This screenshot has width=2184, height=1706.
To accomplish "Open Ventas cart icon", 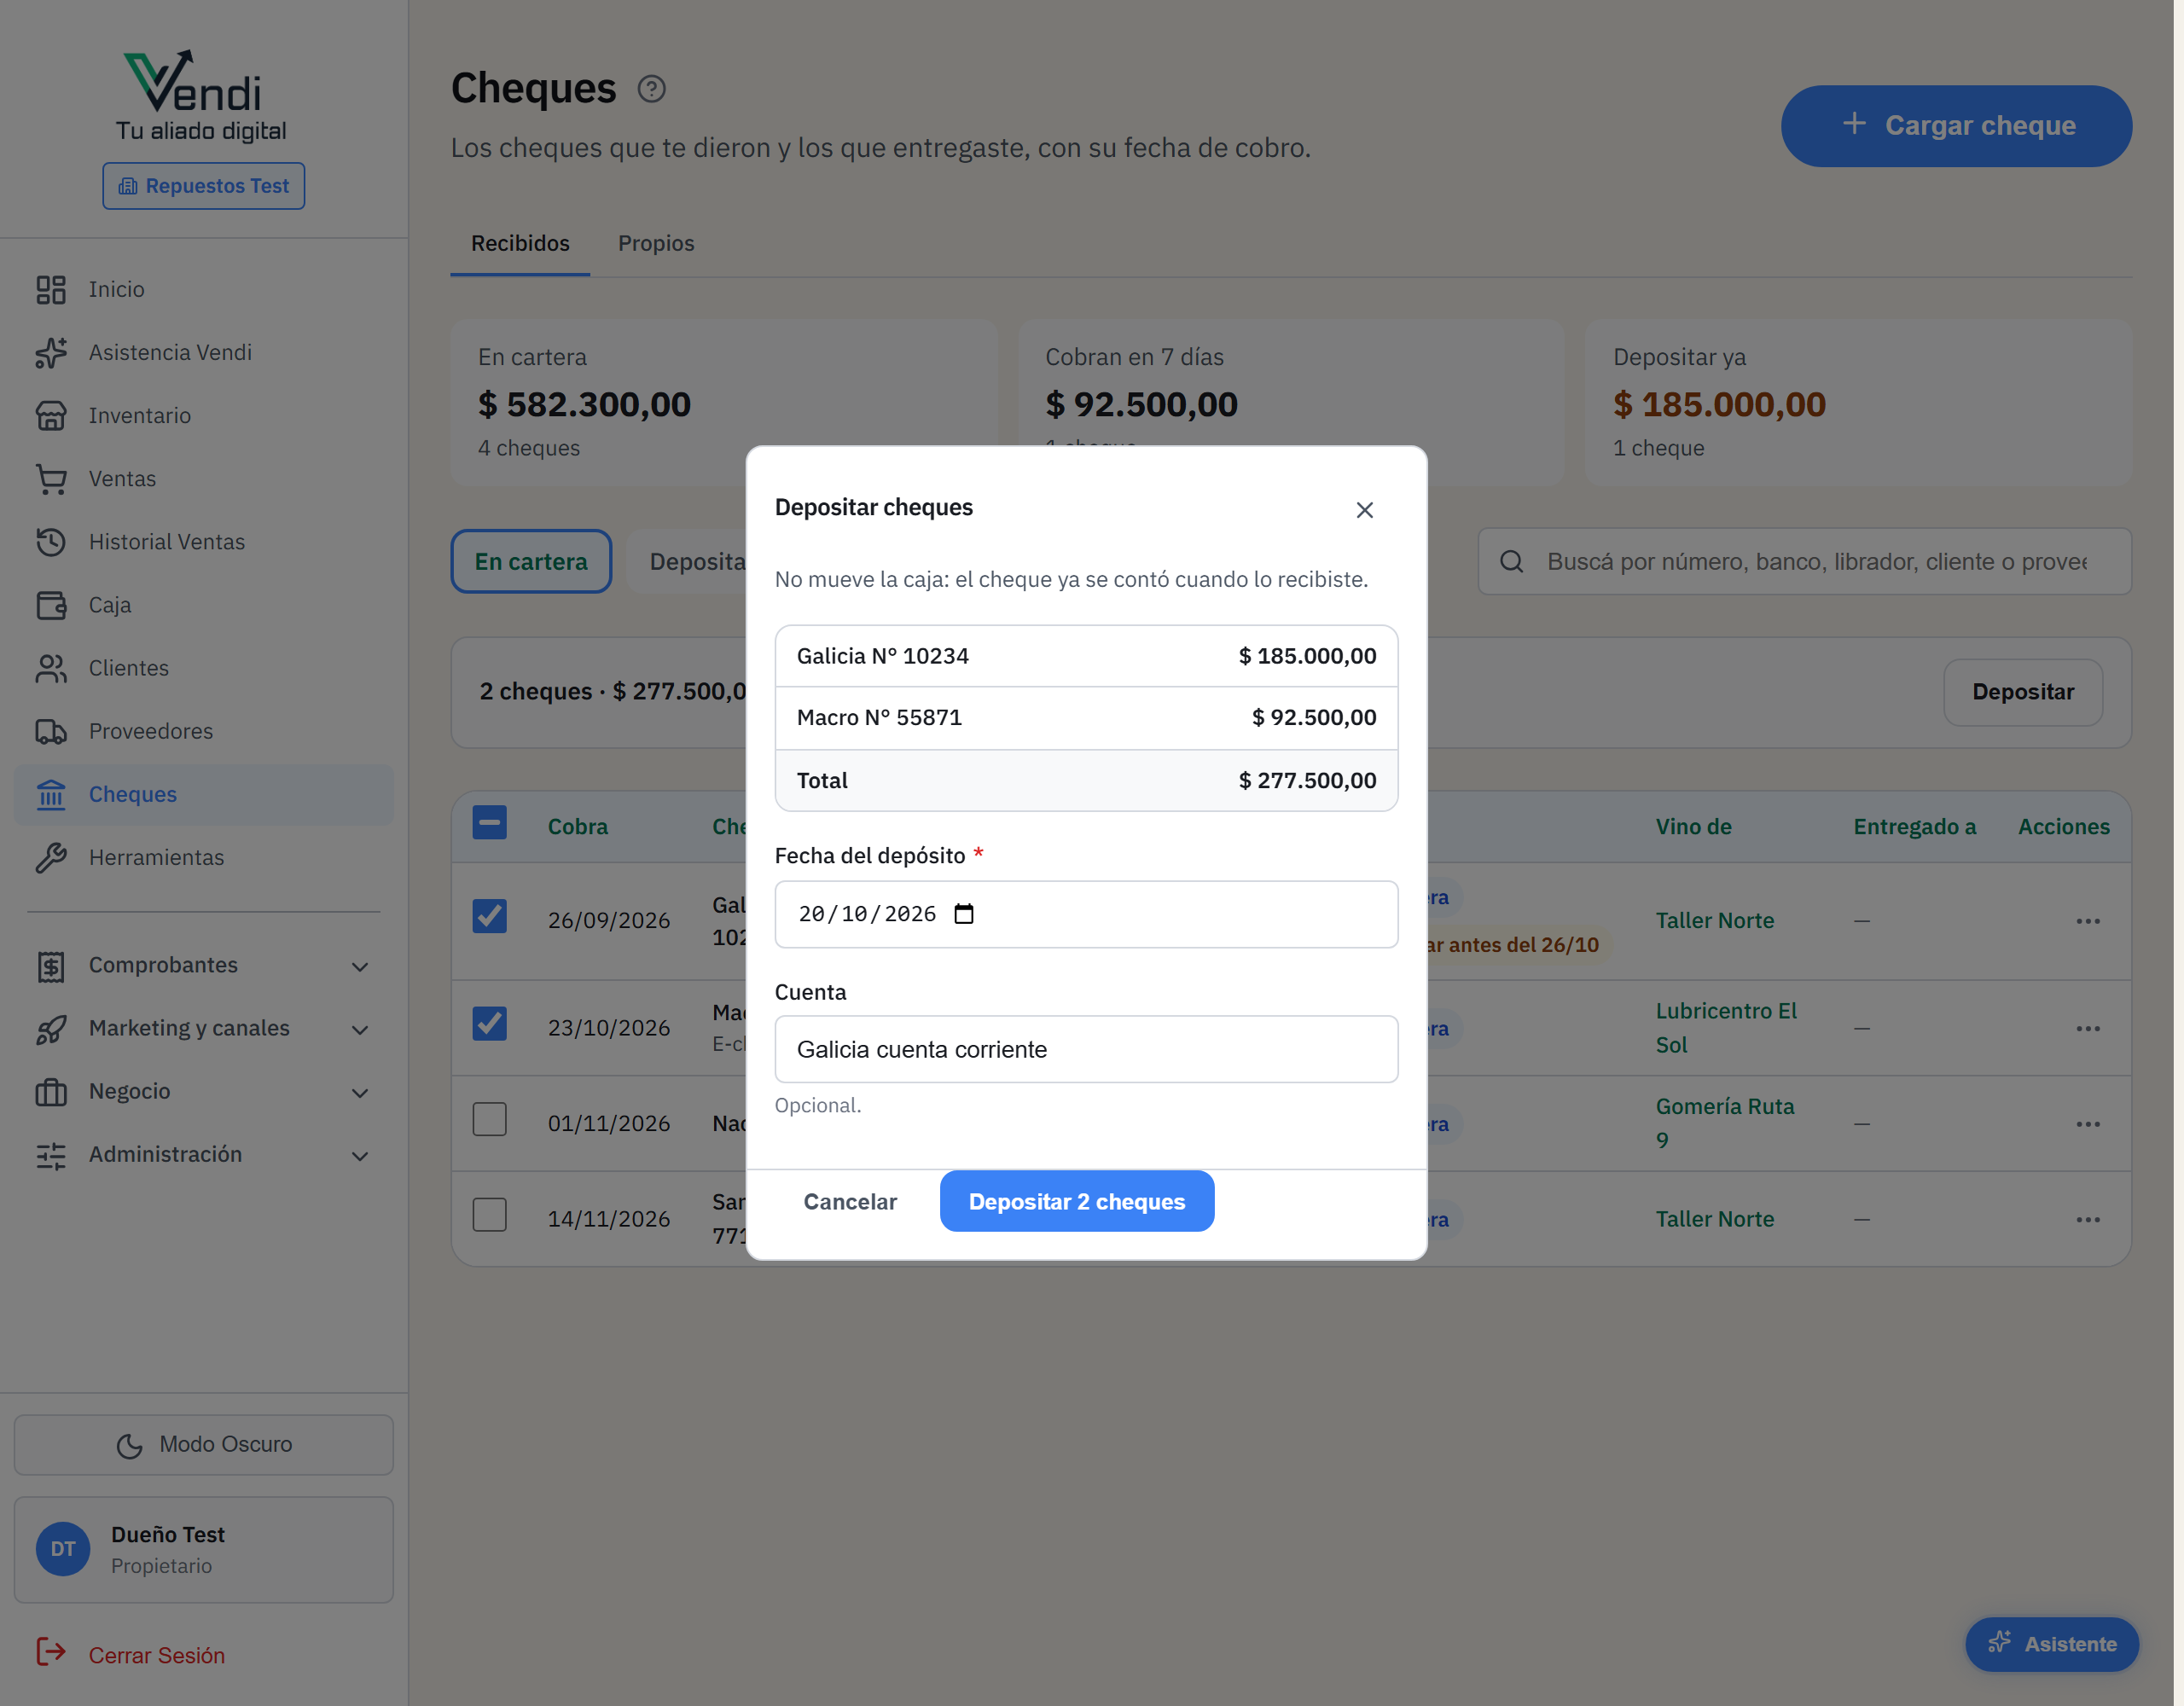I will tap(51, 479).
